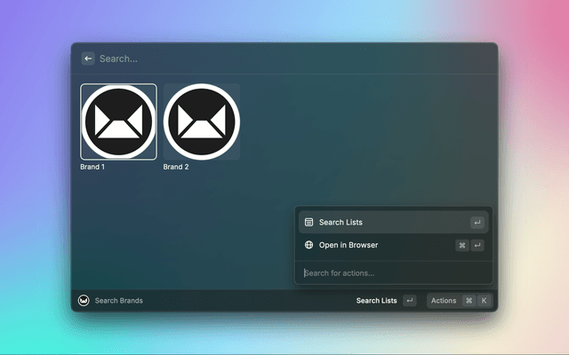
Task: Click the Brand 2 text label
Action: tap(176, 167)
